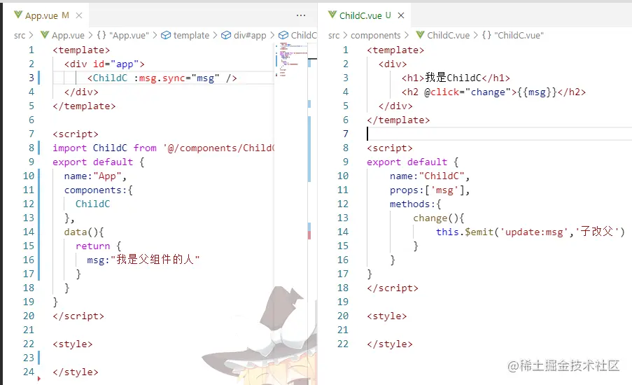The image size is (632, 385).
Task: Select components breadcrumb in right editor
Action: 376,36
